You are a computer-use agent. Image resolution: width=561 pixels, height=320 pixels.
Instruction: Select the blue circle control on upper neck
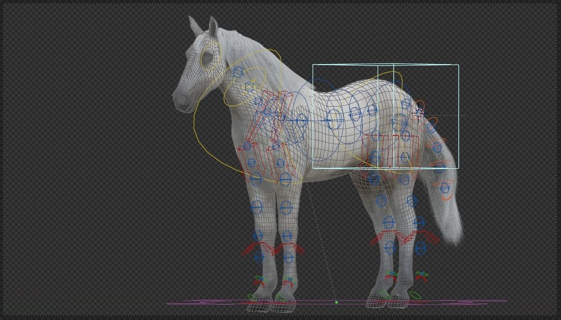(x=238, y=72)
